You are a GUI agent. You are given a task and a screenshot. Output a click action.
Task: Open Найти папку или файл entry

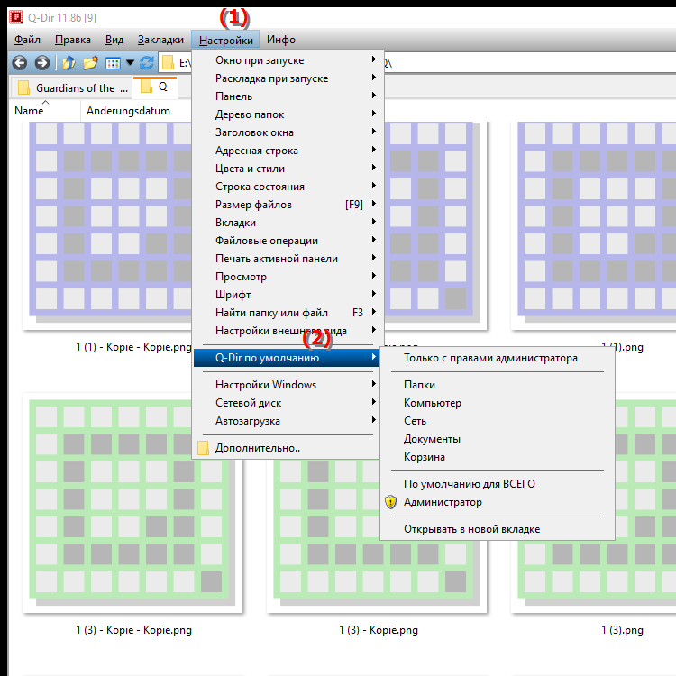[287, 313]
